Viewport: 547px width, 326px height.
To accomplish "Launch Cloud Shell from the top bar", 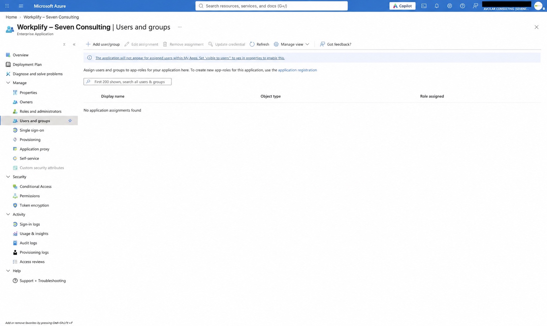I will point(424,6).
